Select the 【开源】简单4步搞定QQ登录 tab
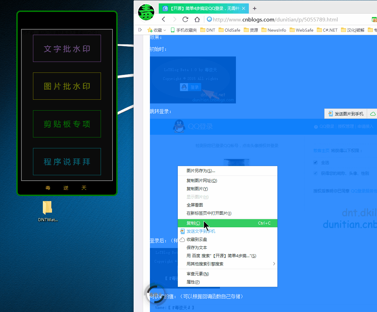This screenshot has width=377, height=312. [x=204, y=9]
